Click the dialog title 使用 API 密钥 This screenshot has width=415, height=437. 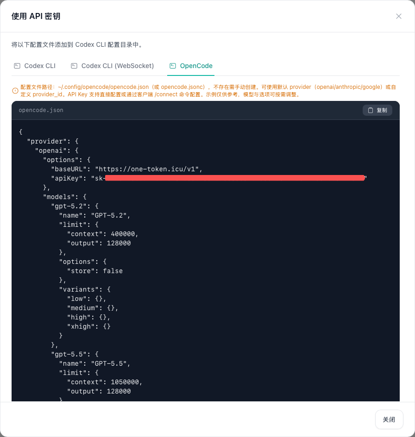tap(36, 16)
